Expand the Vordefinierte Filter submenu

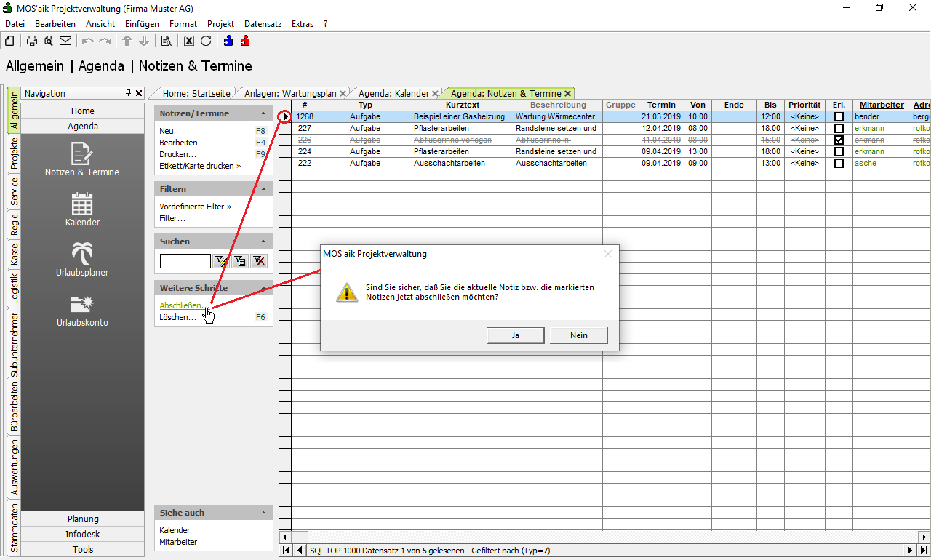(x=229, y=207)
